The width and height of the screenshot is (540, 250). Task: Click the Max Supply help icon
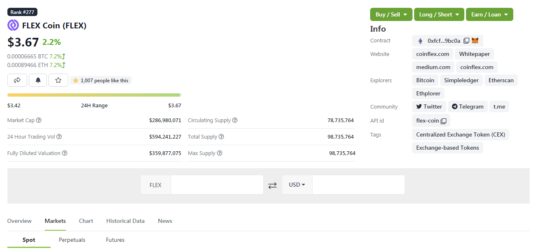pyautogui.click(x=220, y=153)
